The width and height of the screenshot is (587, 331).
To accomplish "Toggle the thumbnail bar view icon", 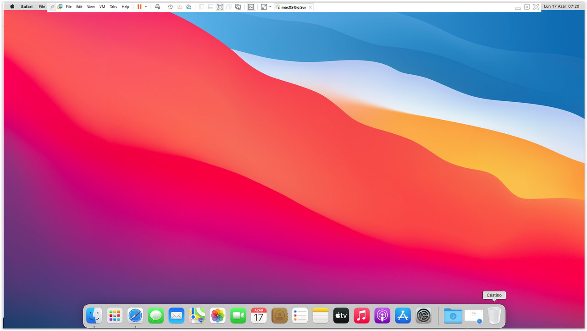I will tap(210, 7).
